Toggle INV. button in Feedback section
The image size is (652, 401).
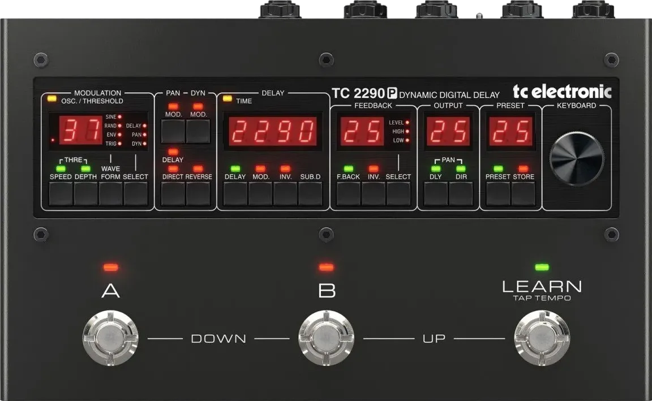tap(373, 193)
